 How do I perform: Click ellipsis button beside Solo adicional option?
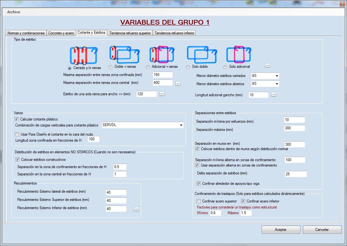point(267,65)
